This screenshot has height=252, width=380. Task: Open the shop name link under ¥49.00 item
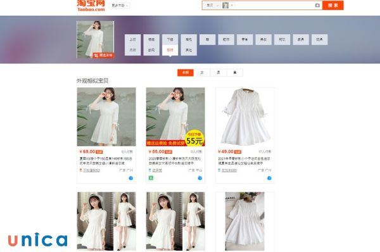[x=229, y=170]
